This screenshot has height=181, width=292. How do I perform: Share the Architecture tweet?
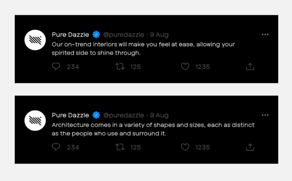click(250, 147)
